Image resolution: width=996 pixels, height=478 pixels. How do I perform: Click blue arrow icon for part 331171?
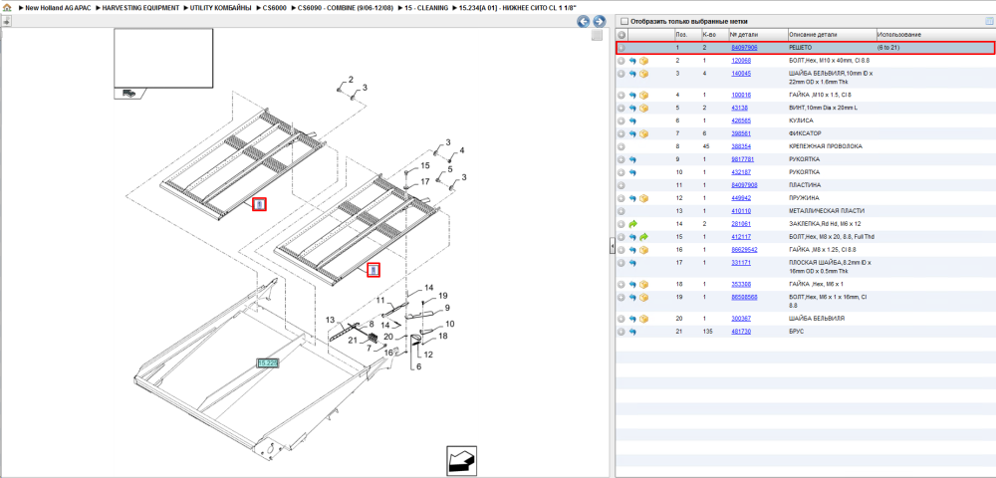click(632, 263)
